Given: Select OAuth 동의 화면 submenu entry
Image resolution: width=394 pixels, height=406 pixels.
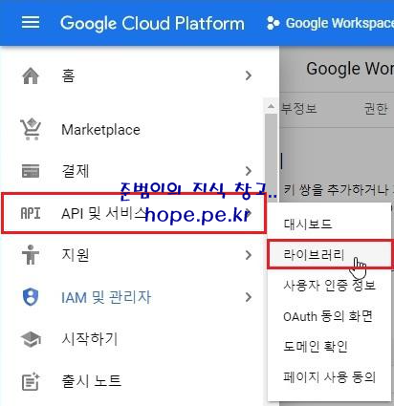Looking at the screenshot, I should pos(329,316).
